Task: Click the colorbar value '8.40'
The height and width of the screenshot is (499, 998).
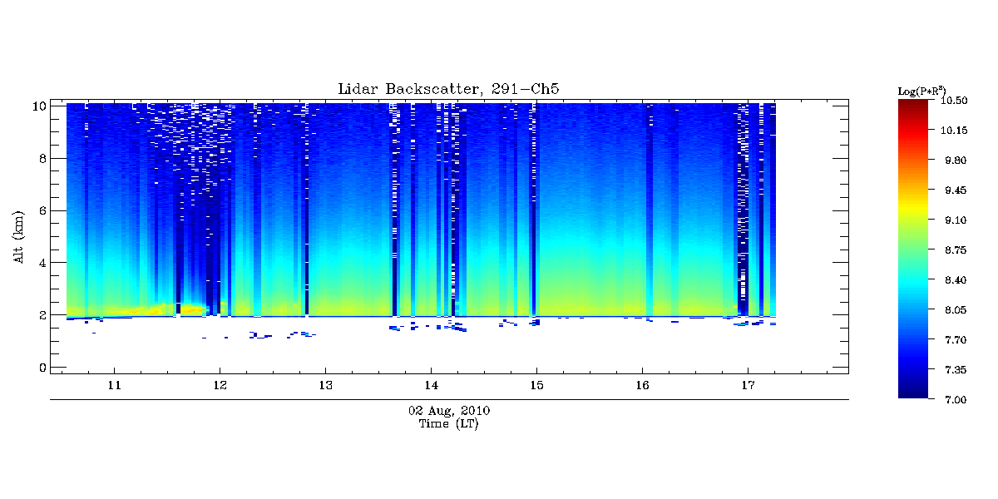Action: click(x=954, y=279)
